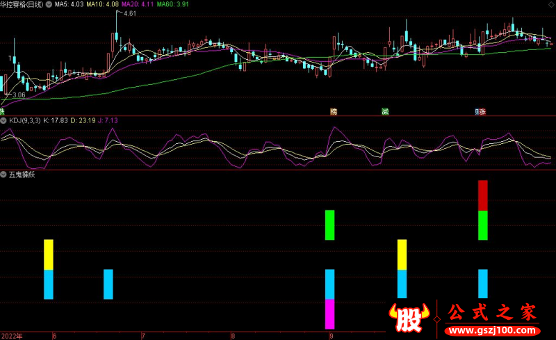Click the brown event marker icon on chart
This screenshot has height=340, width=556.
coord(334,111)
